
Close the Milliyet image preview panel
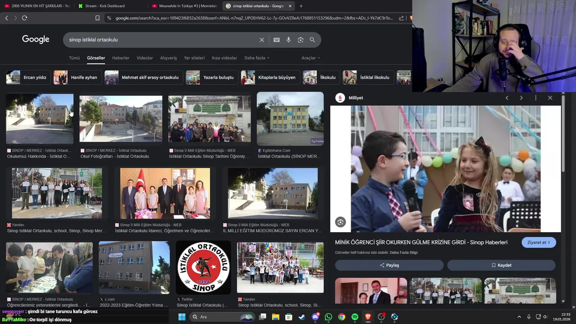[x=550, y=98]
